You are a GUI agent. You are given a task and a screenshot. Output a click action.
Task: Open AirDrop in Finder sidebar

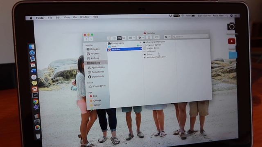[x=93, y=58]
